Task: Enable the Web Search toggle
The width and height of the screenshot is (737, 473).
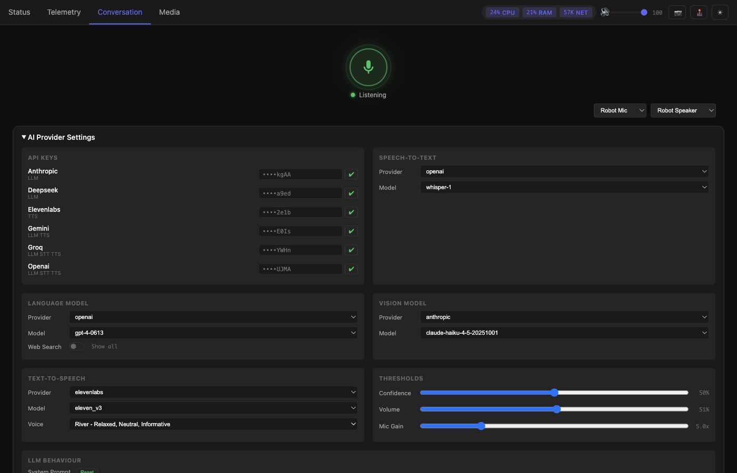Action: click(76, 346)
